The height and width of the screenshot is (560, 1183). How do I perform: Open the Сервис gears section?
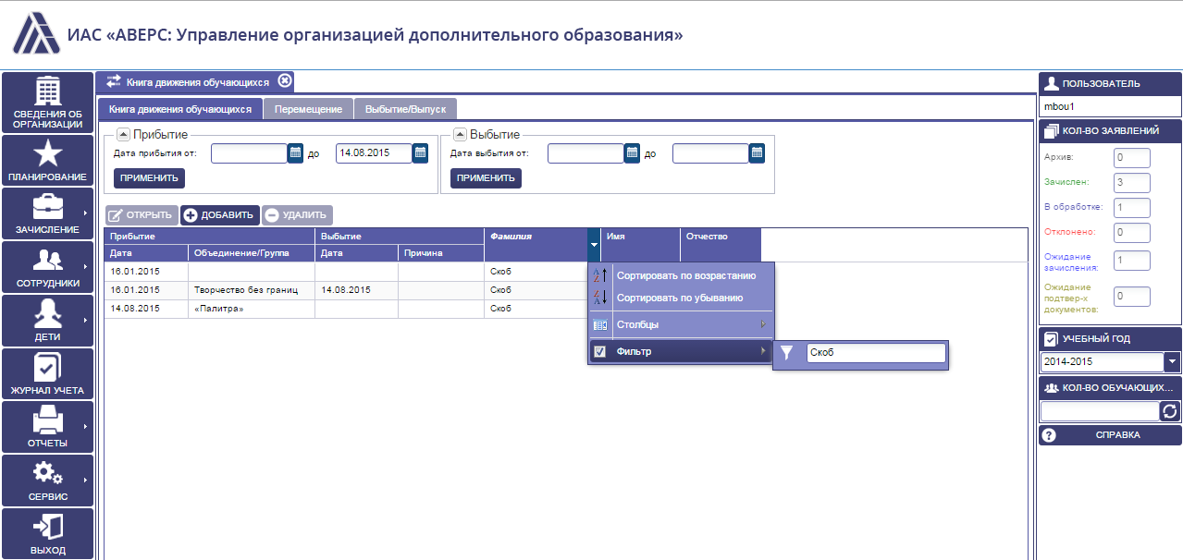[x=47, y=481]
